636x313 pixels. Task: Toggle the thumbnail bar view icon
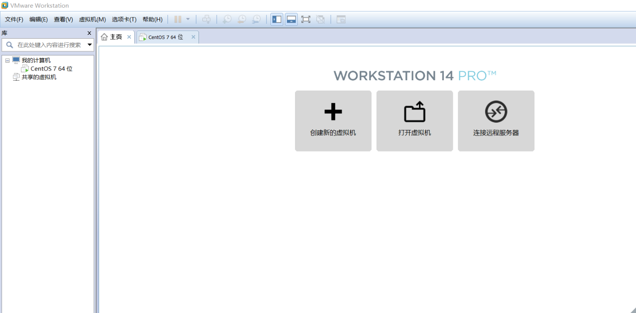tap(291, 19)
